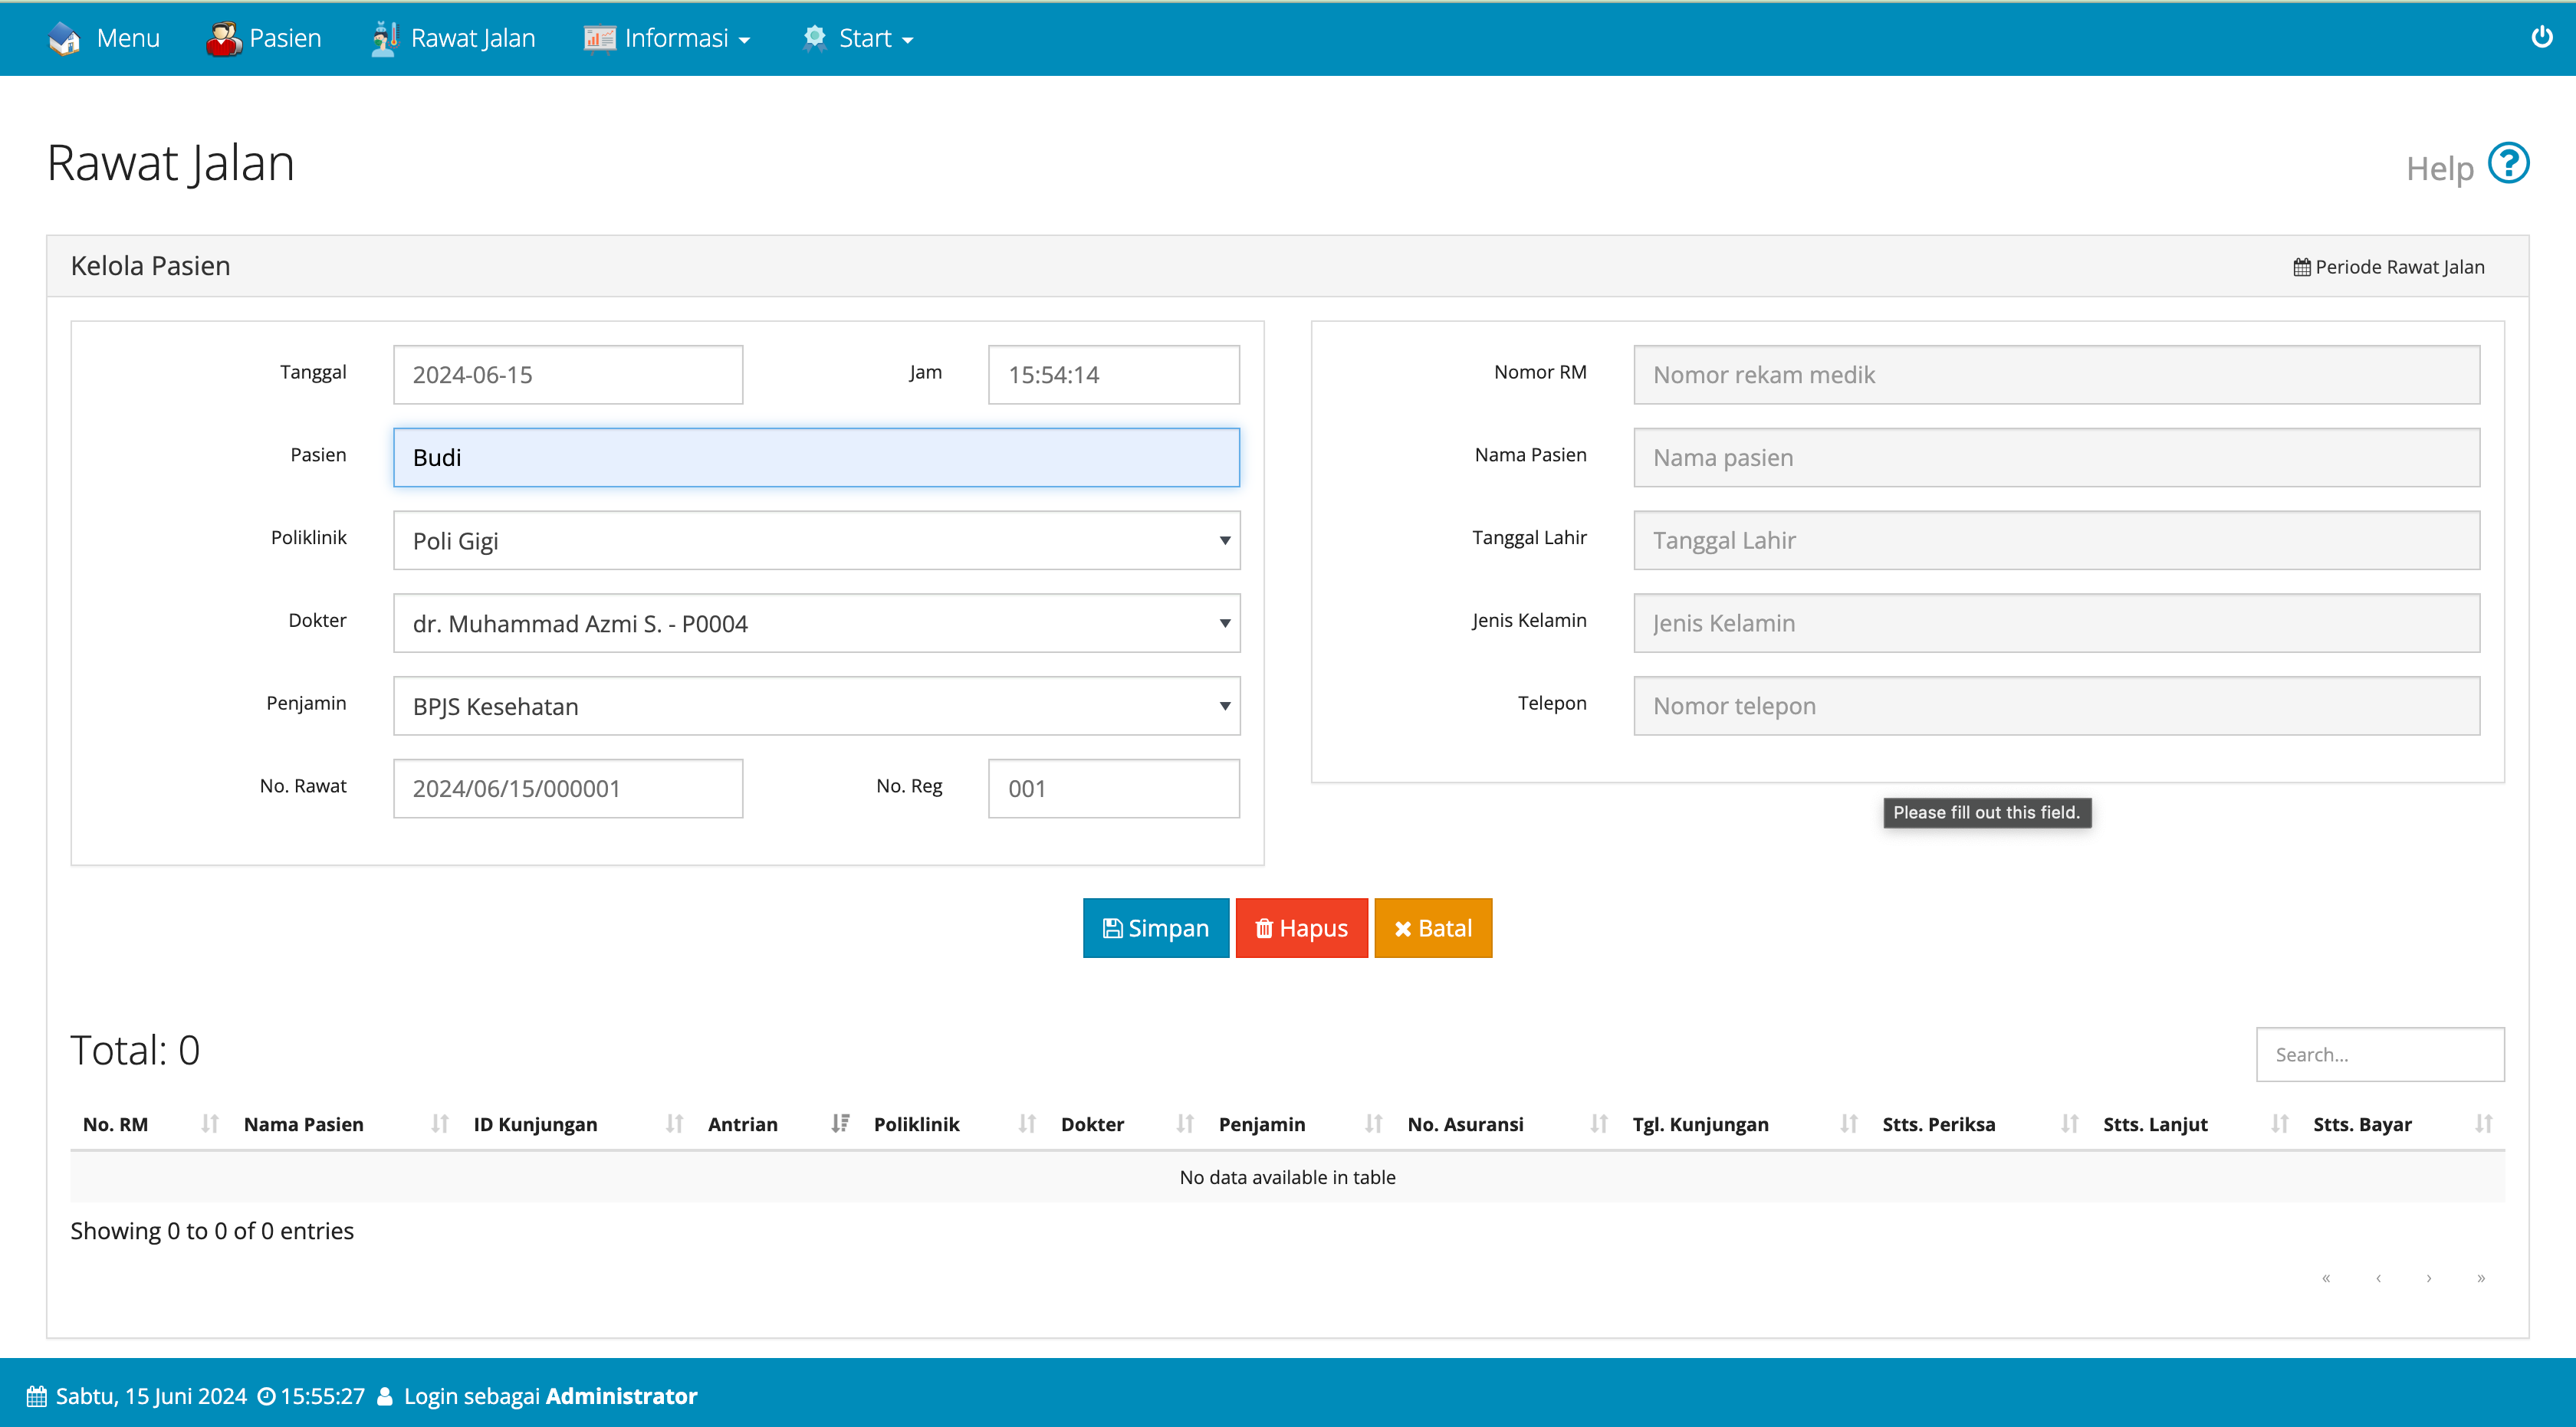The width and height of the screenshot is (2576, 1427).
Task: Open the Start menu
Action: 858,39
